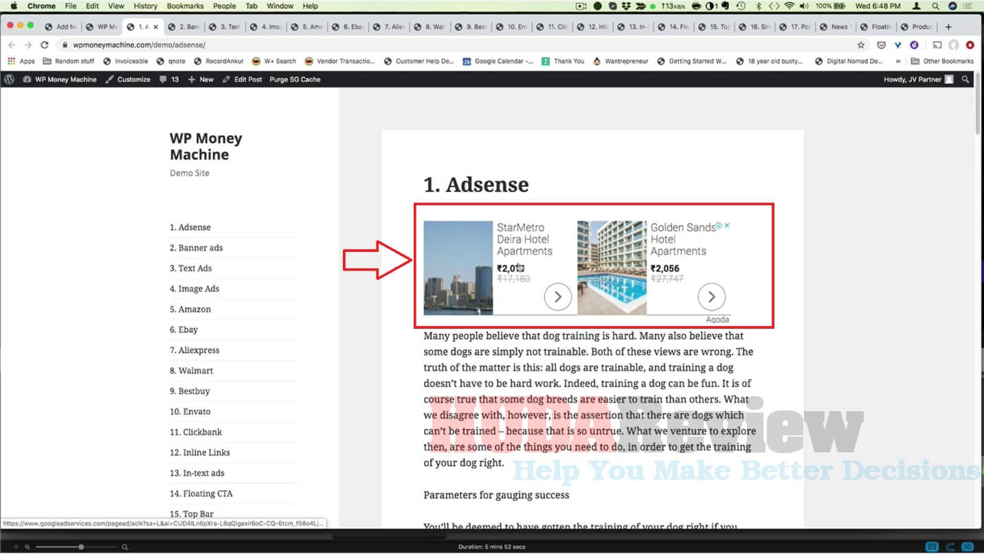Open a new tab with plus button
984x556 pixels.
tap(949, 27)
